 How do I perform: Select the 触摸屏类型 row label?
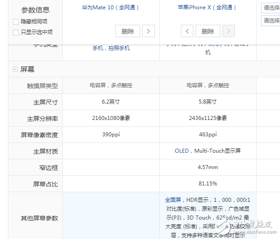42,86
